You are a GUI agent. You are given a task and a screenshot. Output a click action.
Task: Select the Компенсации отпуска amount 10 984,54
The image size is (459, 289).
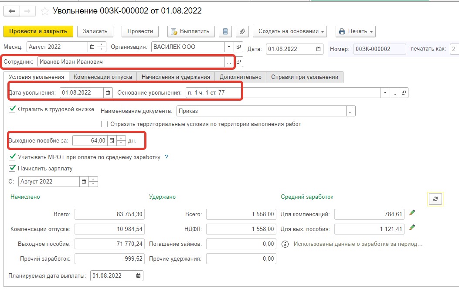[109, 229]
